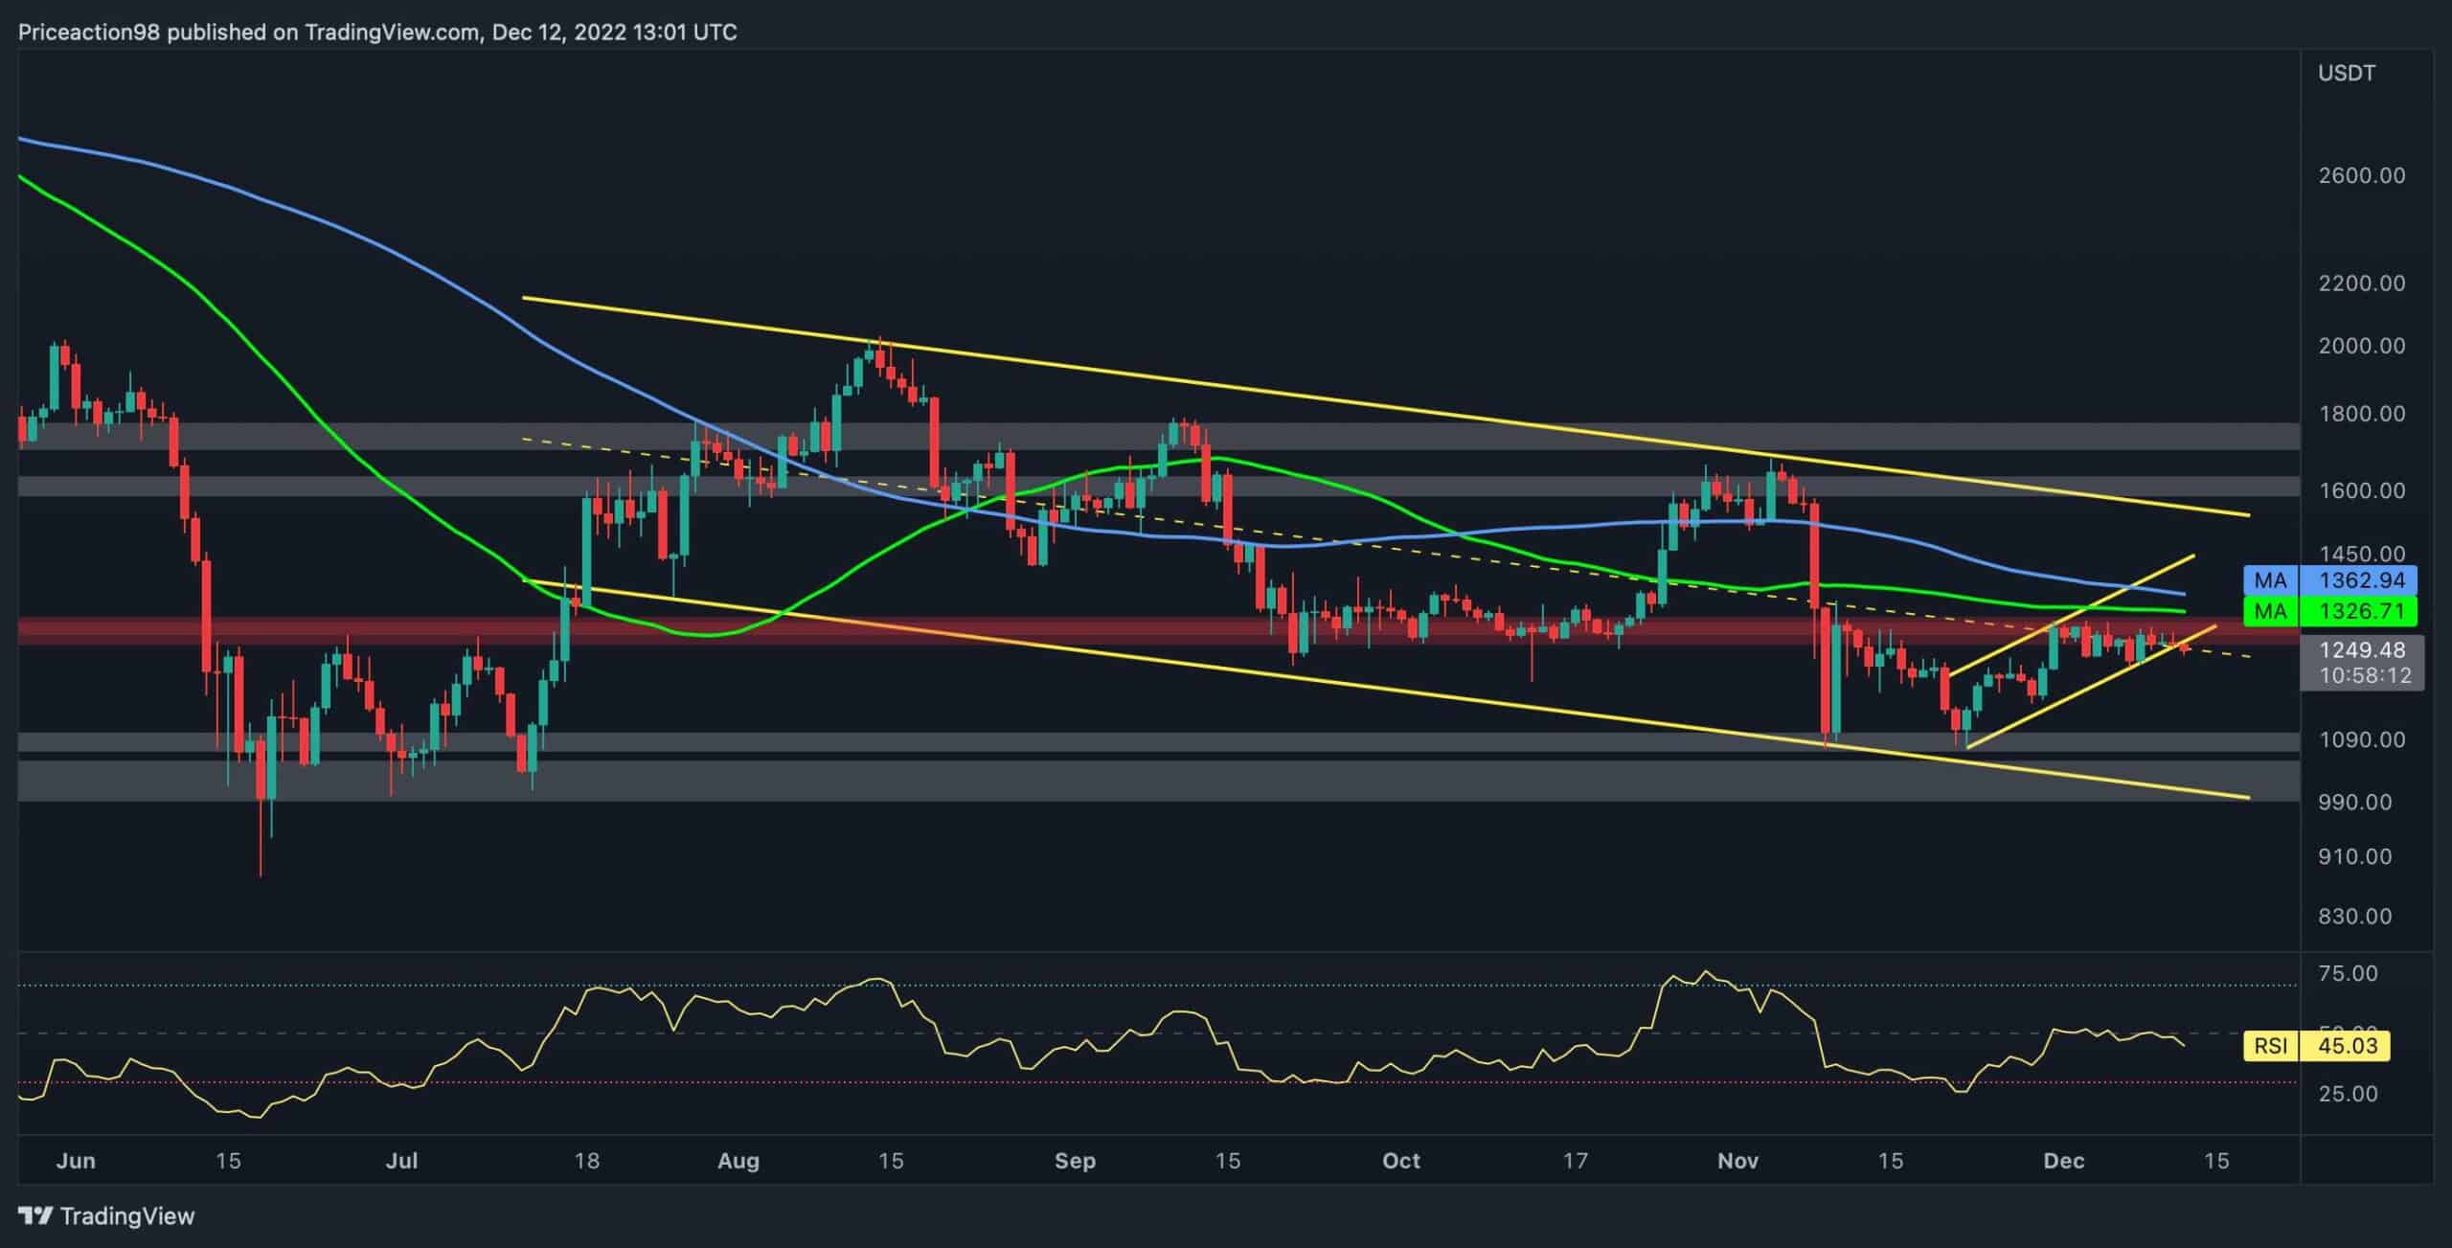
Task: Click the TradingView logo at bottom left
Action: click(106, 1216)
